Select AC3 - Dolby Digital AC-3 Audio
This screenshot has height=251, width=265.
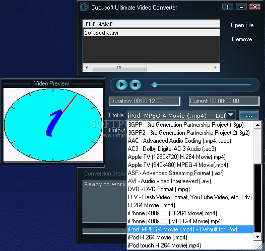point(190,149)
